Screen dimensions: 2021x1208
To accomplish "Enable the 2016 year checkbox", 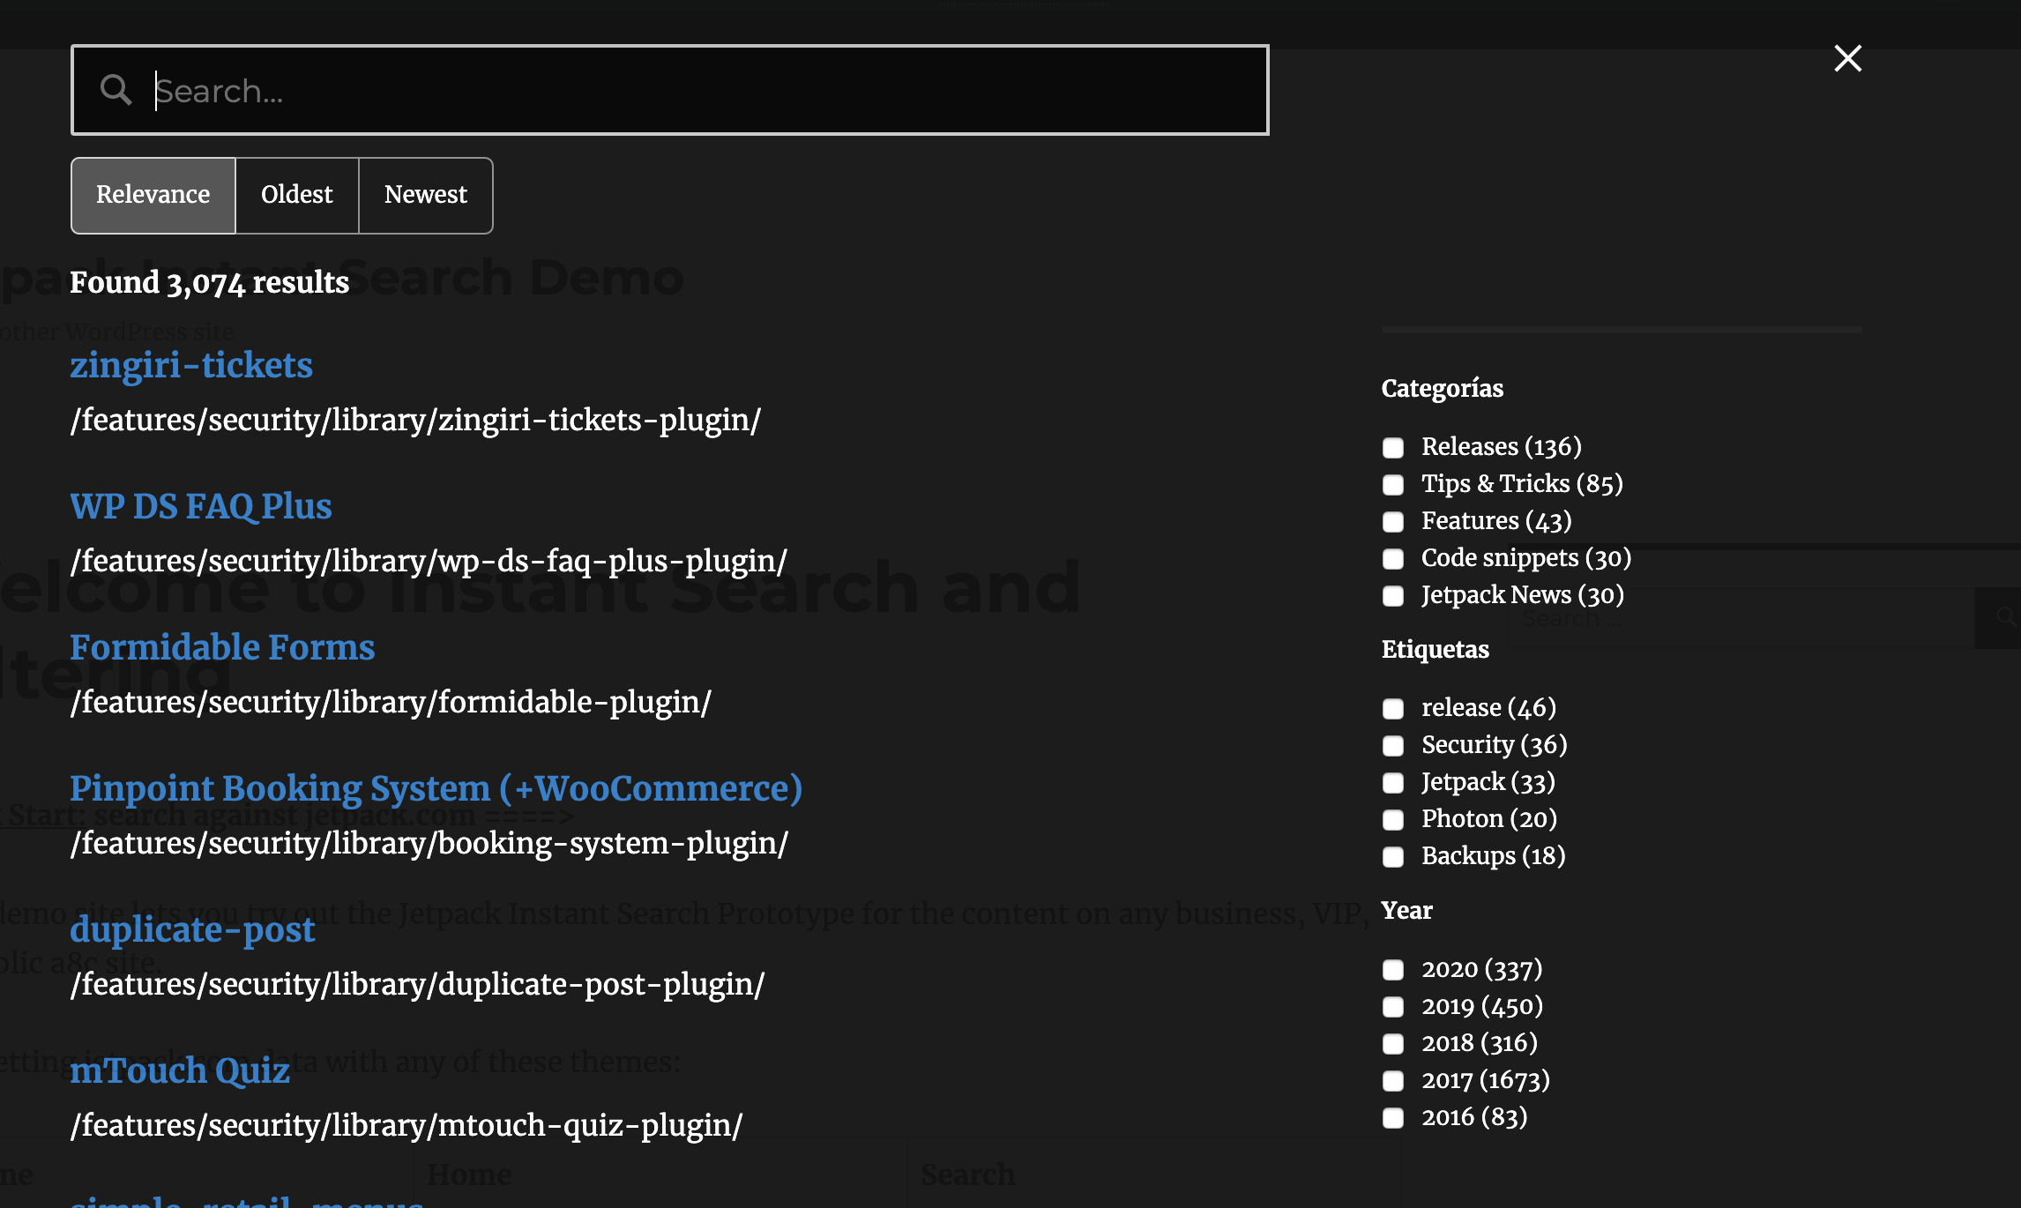I will [x=1394, y=1118].
